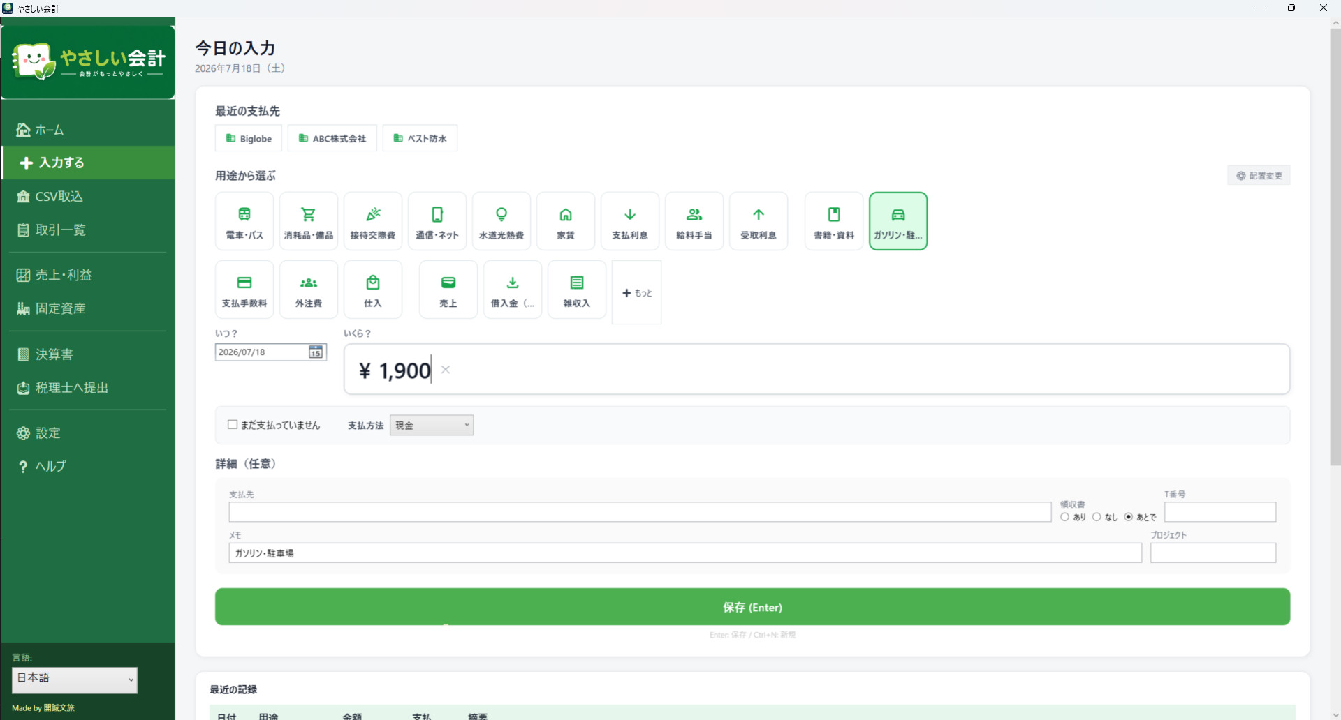Select the 家賃 house tile
Screen dimensions: 1341x720
[566, 221]
